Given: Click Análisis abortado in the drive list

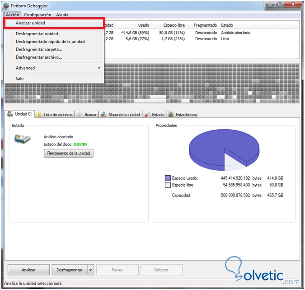Looking at the screenshot, I should click(x=236, y=33).
